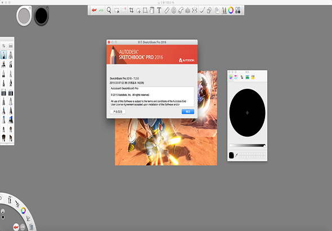Enable the Ellipse guide tool
This screenshot has width=332, height=231.
(174, 10)
